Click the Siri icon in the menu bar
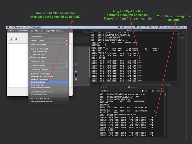Screen dimensions: 192x144 [163, 27]
